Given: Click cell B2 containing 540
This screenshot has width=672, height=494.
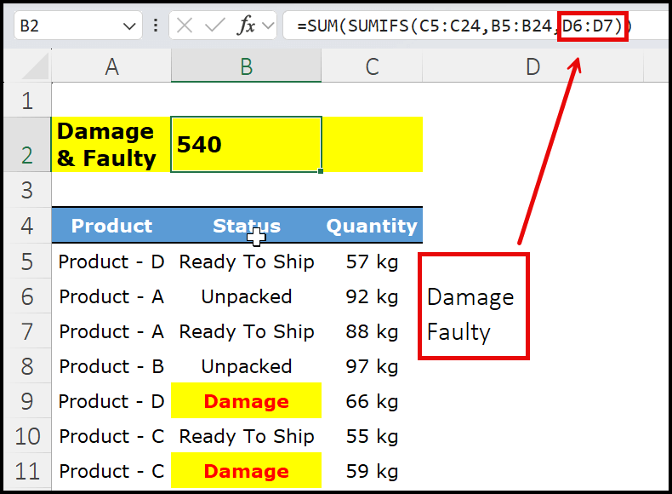Looking at the screenshot, I should [x=246, y=145].
